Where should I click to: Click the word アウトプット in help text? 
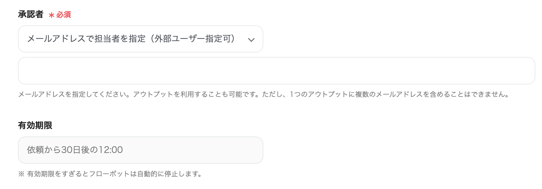click(x=153, y=94)
